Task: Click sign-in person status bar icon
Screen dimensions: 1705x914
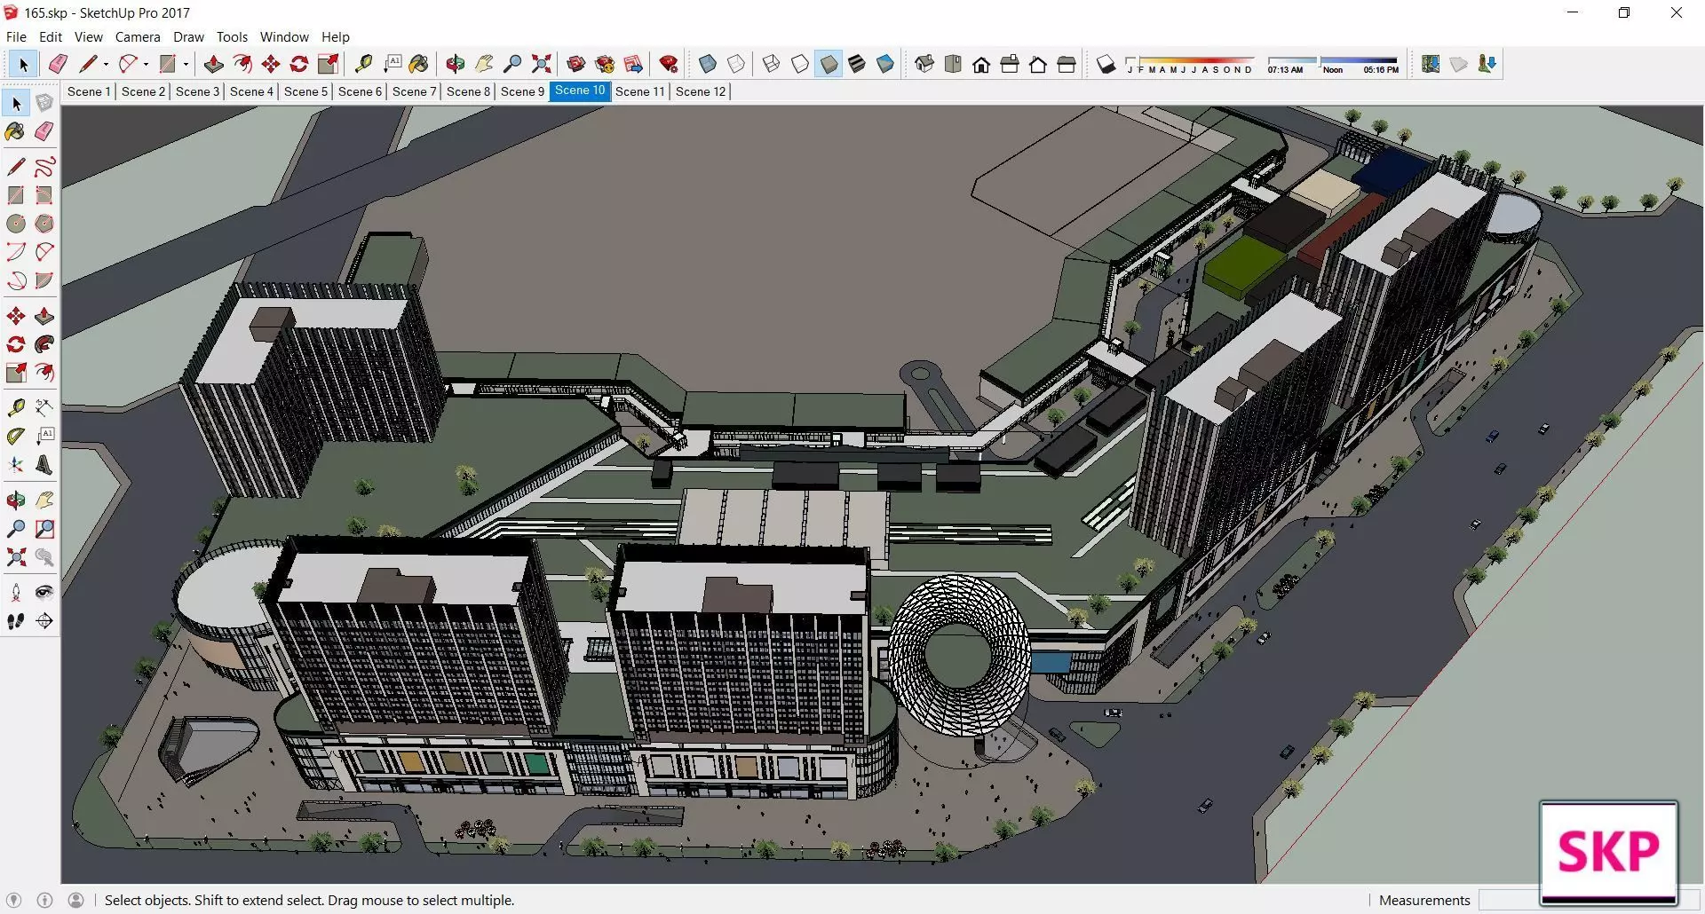Action: (76, 900)
